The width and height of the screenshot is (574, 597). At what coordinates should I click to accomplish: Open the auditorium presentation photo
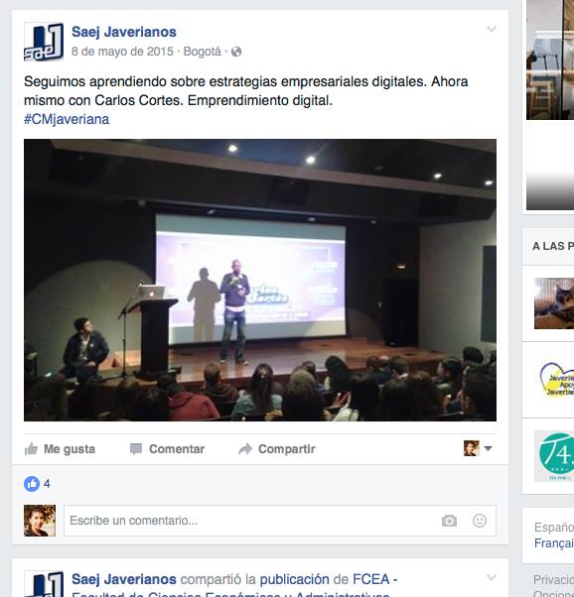pyautogui.click(x=260, y=280)
